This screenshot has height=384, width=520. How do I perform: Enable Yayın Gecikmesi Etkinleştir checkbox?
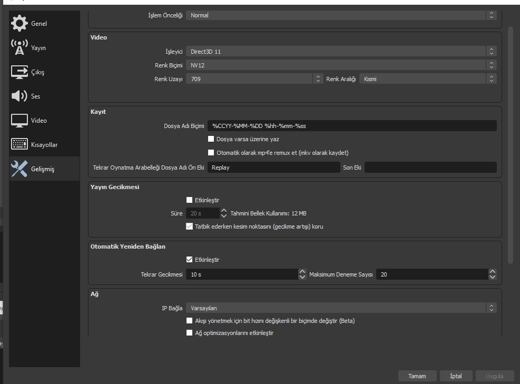[x=189, y=200]
